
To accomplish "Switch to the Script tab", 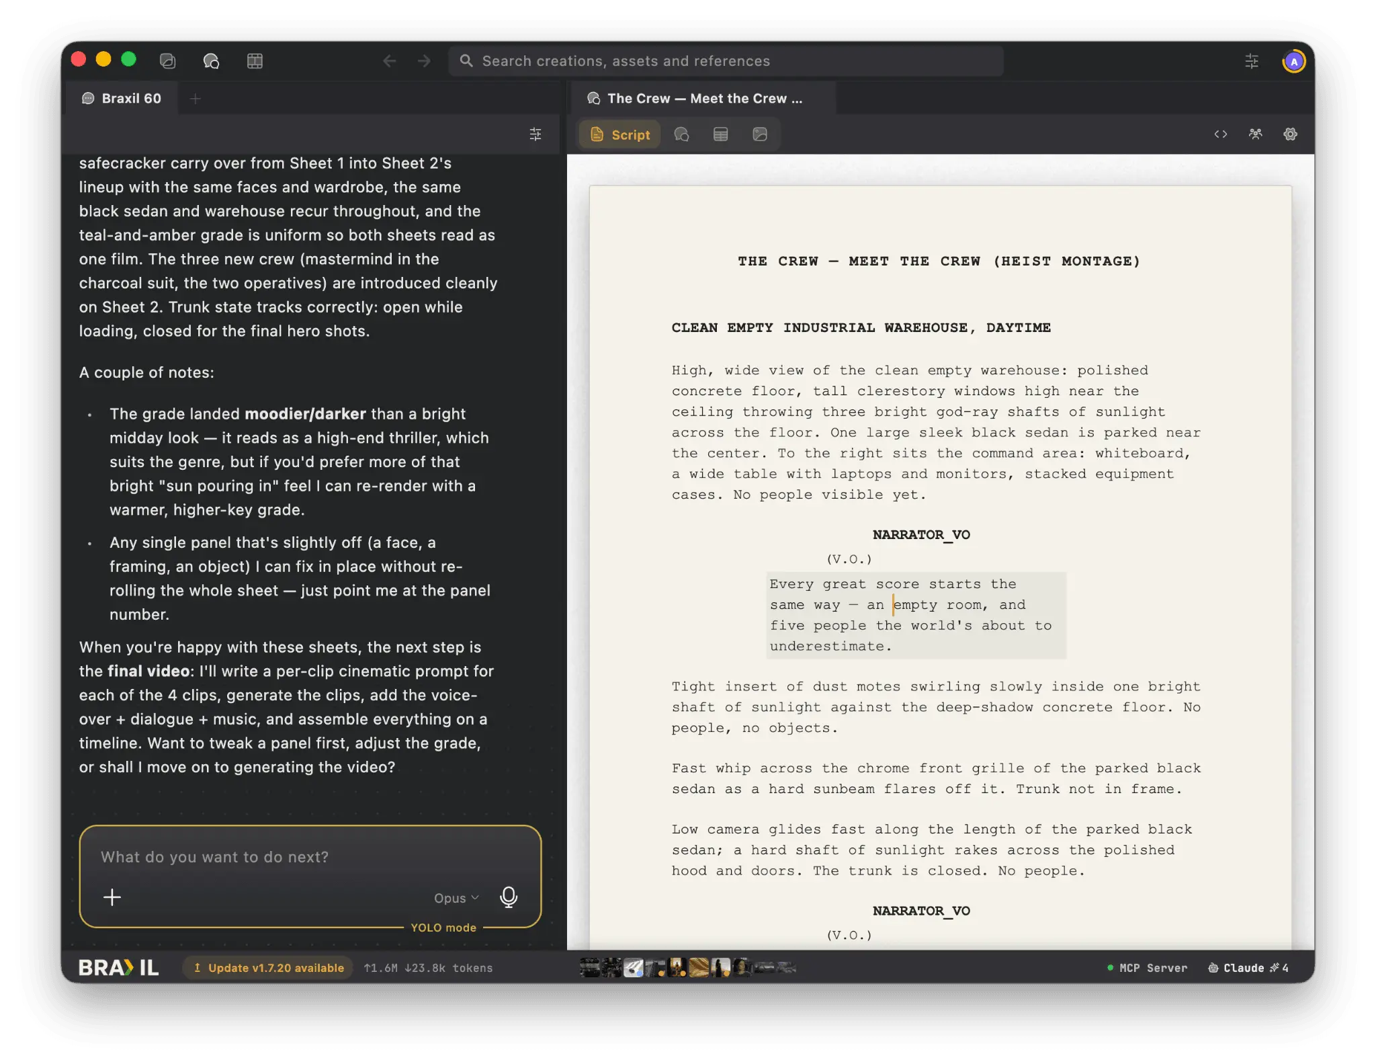I will 620,134.
